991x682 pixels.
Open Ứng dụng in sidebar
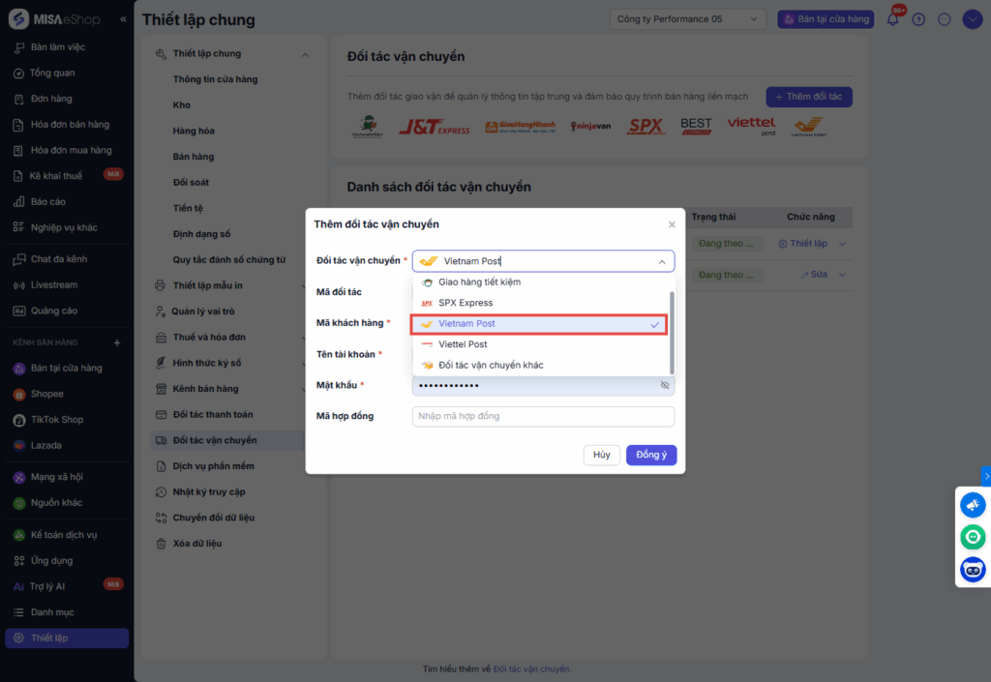[x=51, y=561]
